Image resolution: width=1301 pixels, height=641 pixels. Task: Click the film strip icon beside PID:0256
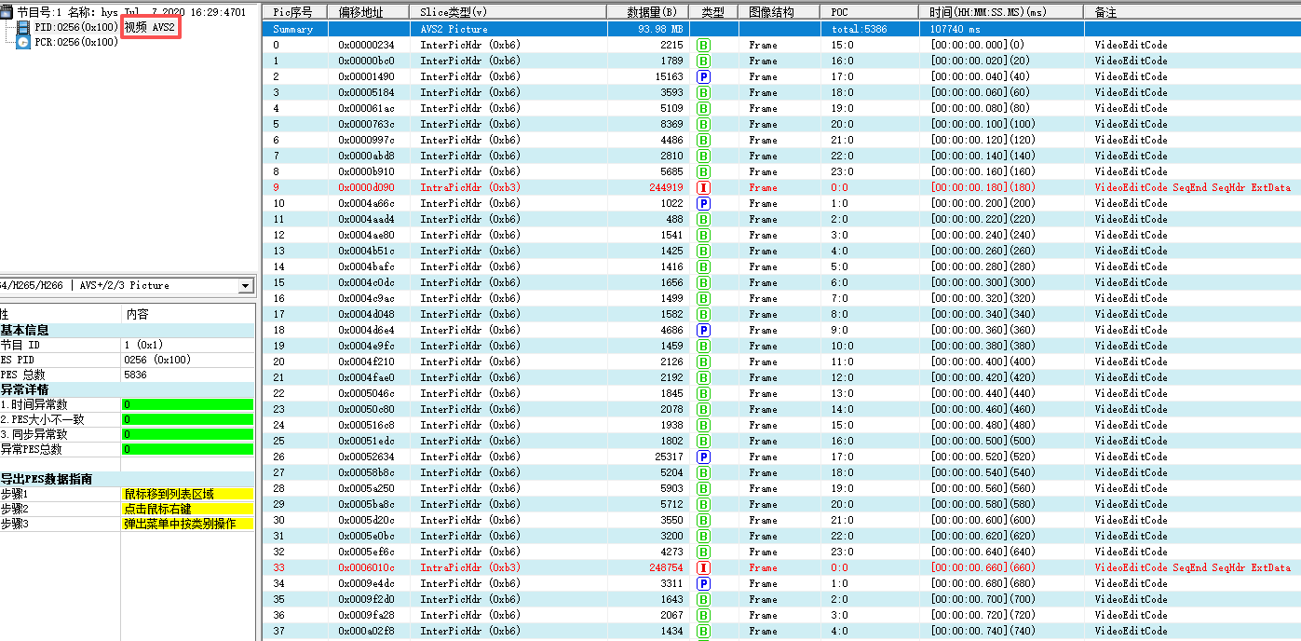pyautogui.click(x=23, y=27)
